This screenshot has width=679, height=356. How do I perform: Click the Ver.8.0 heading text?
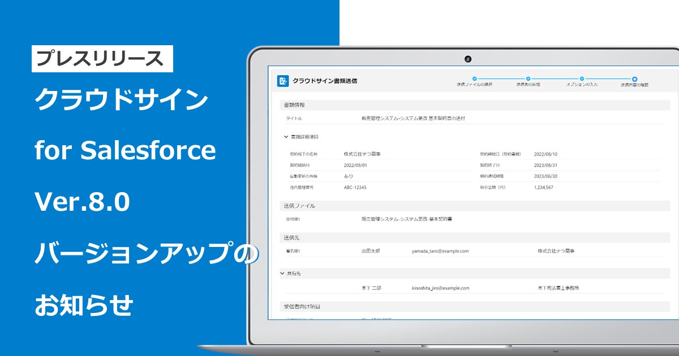(x=82, y=203)
